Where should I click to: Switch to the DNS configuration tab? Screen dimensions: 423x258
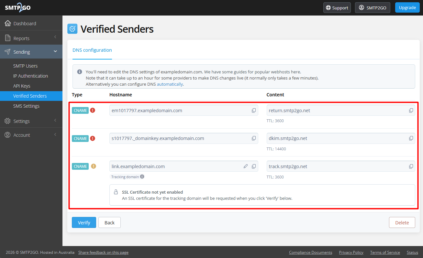pos(92,50)
